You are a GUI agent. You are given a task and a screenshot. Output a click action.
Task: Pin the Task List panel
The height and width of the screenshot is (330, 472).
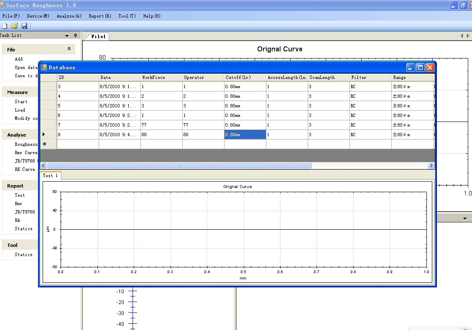pyautogui.click(x=75, y=36)
